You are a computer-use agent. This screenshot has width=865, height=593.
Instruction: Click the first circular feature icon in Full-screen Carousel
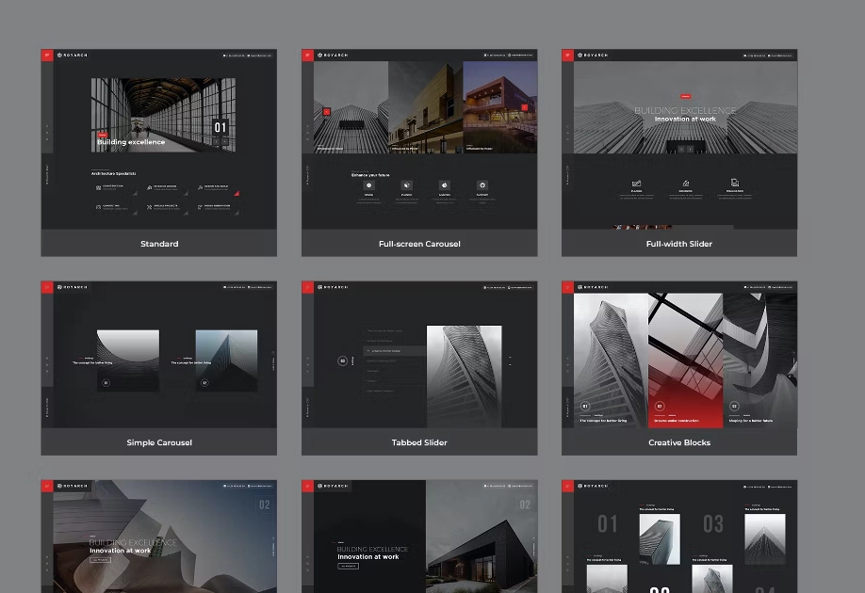[367, 184]
